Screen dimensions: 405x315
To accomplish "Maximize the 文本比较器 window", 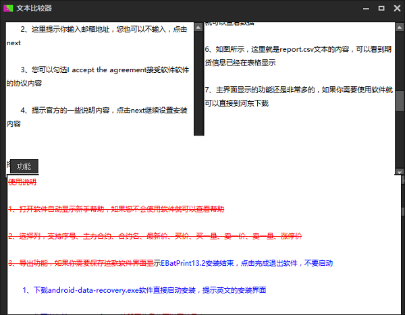I will (x=381, y=7).
